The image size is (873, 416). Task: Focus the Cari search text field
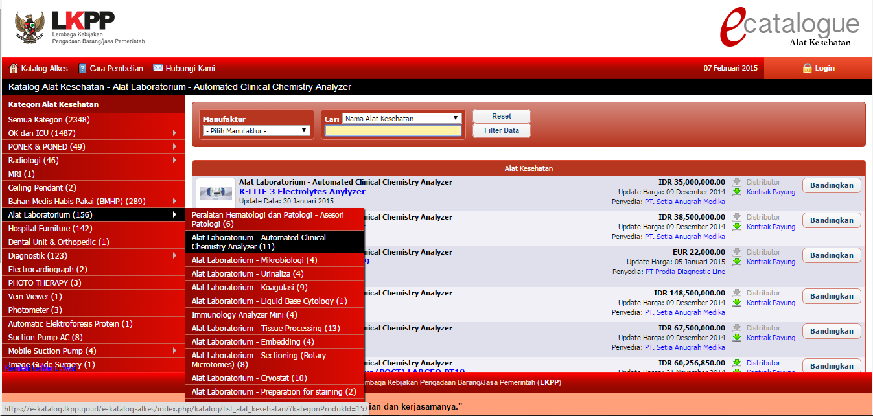coord(393,131)
